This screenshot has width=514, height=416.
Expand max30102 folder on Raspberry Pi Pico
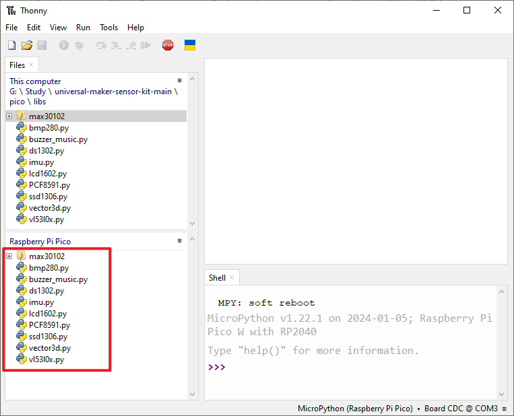(9, 256)
